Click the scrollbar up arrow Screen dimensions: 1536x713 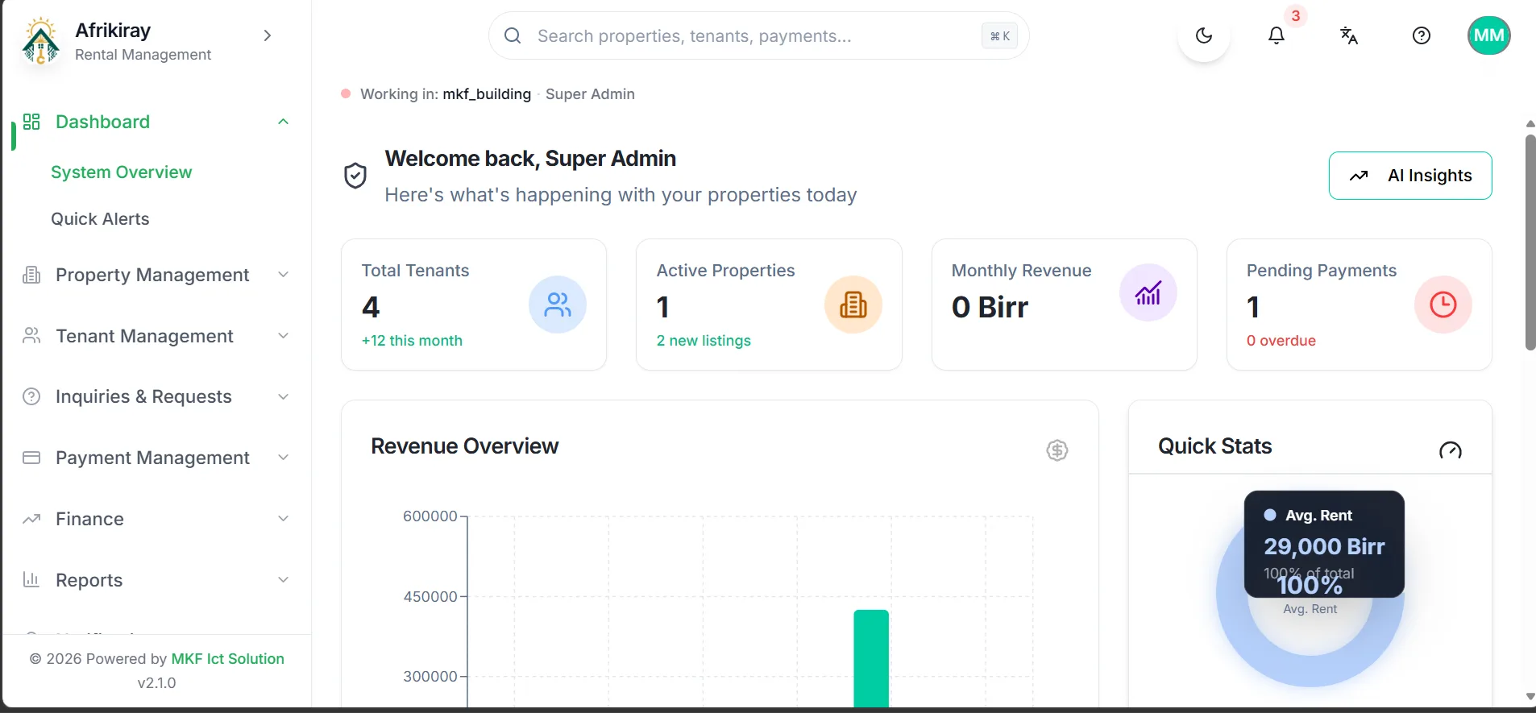pyautogui.click(x=1530, y=124)
